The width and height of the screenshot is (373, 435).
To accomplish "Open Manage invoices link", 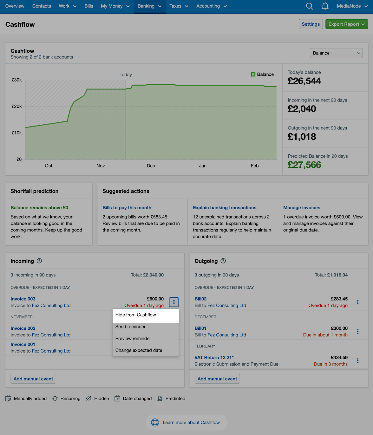I will point(302,208).
